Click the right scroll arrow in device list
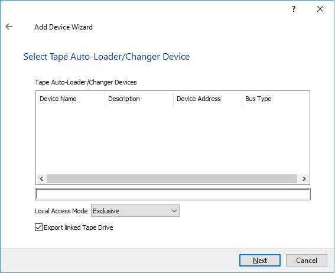The width and height of the screenshot is (335, 273). tap(304, 178)
